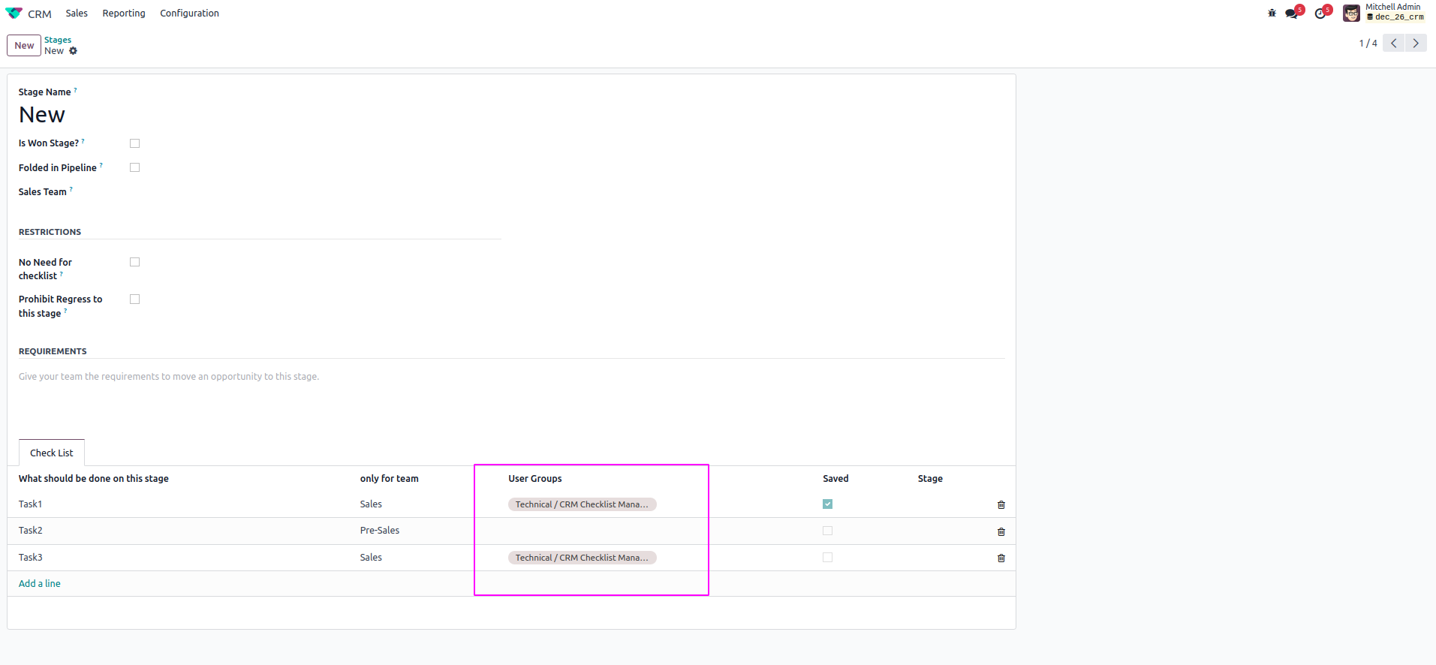Viewport: 1436px width, 665px height.
Task: Uncheck Saved for Task1
Action: point(827,504)
